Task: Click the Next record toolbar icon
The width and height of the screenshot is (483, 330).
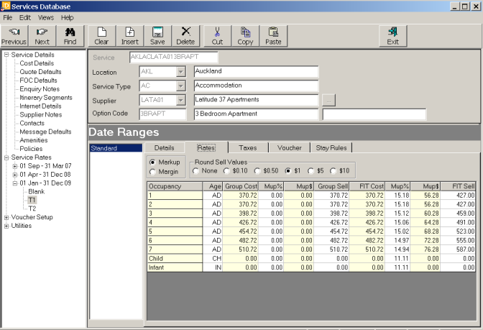Action: click(42, 36)
